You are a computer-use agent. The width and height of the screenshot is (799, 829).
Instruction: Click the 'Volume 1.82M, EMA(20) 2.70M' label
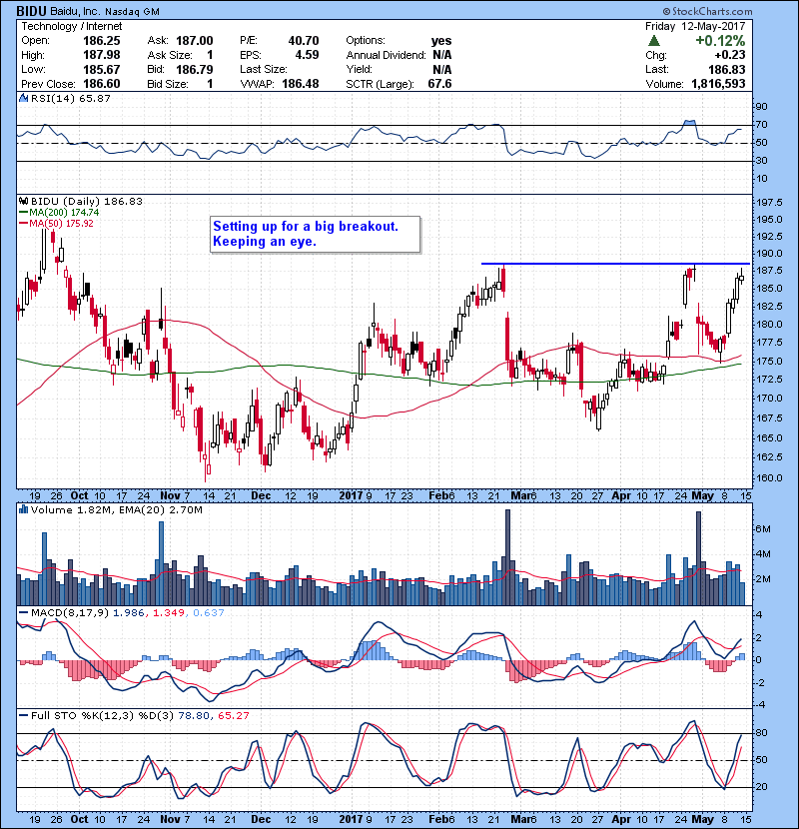(116, 510)
